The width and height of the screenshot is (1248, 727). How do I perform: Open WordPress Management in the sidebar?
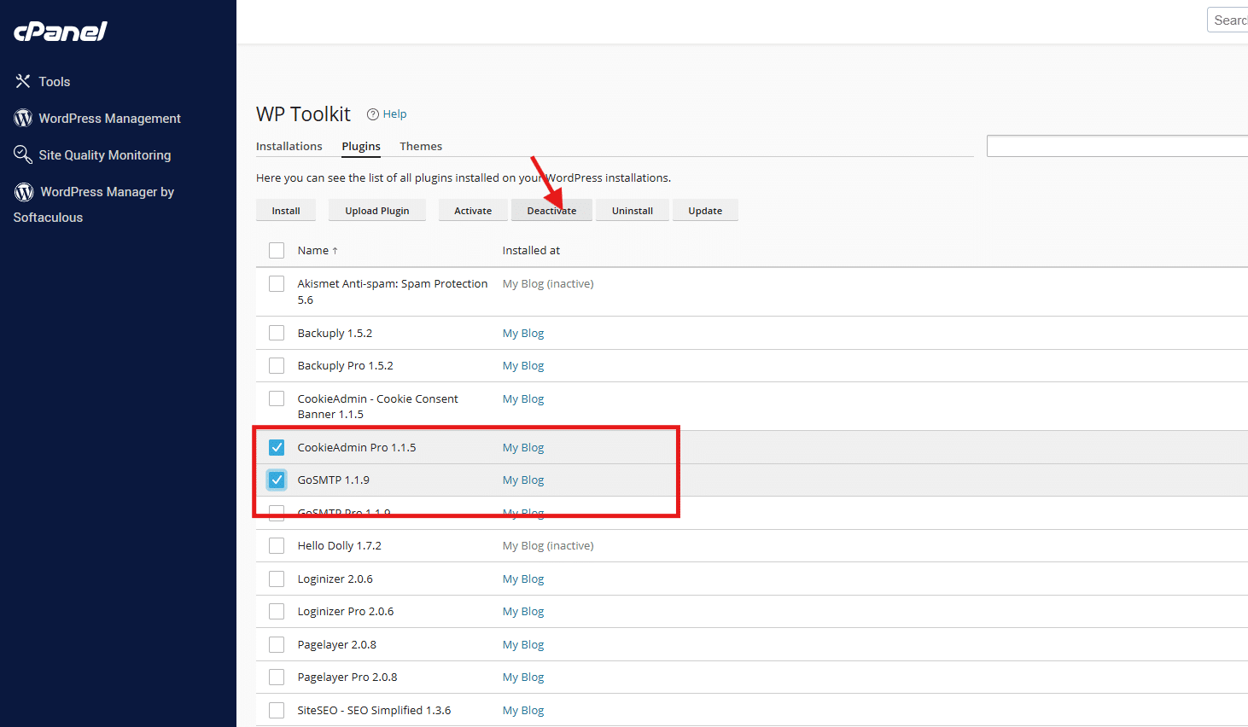(x=110, y=118)
